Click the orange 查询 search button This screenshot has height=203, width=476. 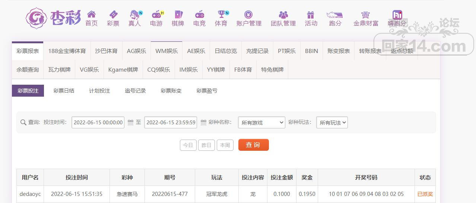253,145
